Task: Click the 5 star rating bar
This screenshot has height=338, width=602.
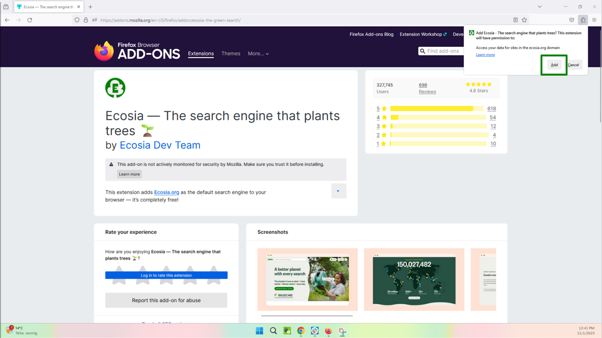Action: coord(437,109)
